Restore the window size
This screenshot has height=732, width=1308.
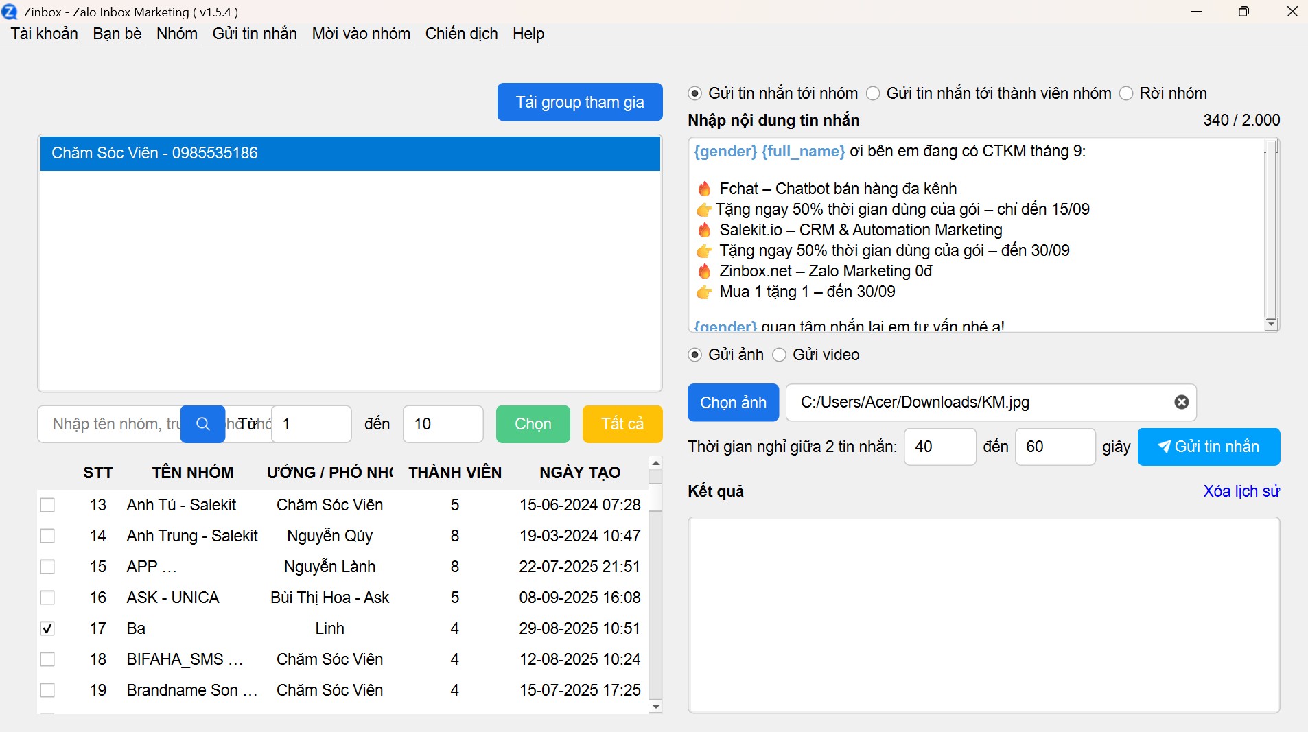[1243, 12]
